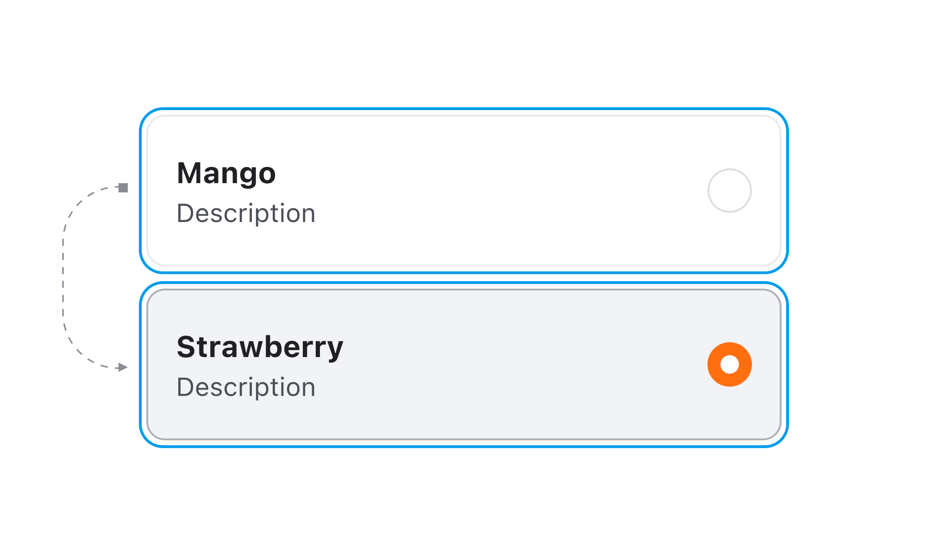The height and width of the screenshot is (555, 926).
Task: Click the letter M in Mango
Action: (x=189, y=173)
